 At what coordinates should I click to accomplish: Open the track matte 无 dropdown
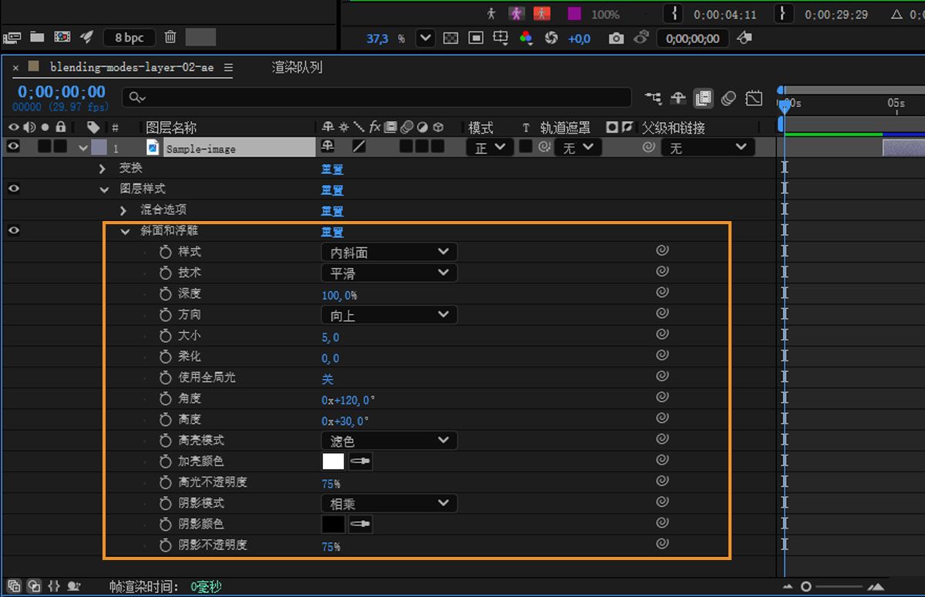point(577,147)
